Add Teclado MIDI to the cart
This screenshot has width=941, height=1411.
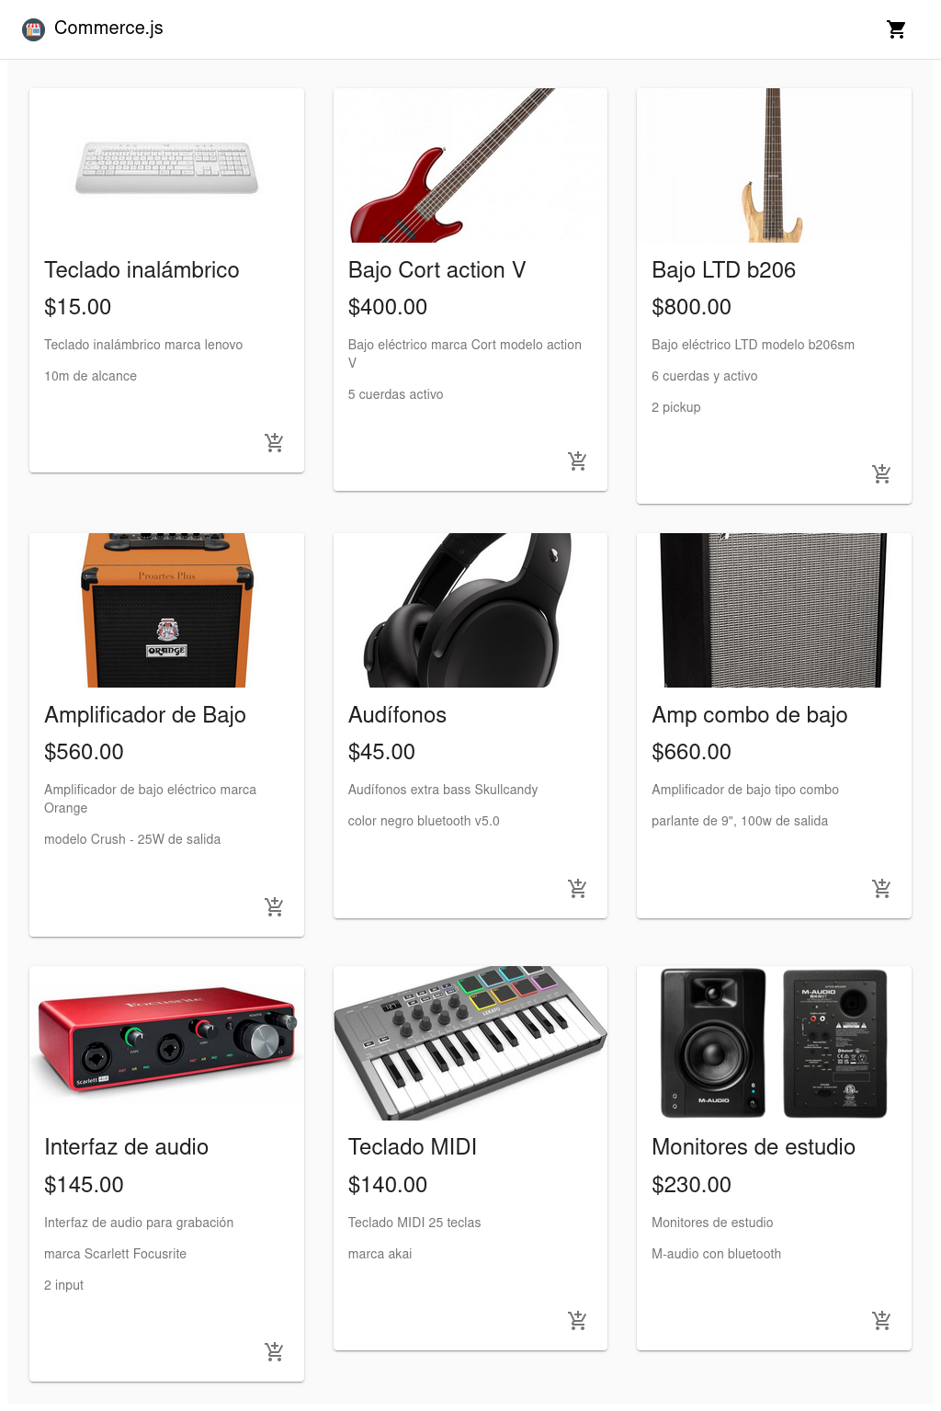[577, 1320]
